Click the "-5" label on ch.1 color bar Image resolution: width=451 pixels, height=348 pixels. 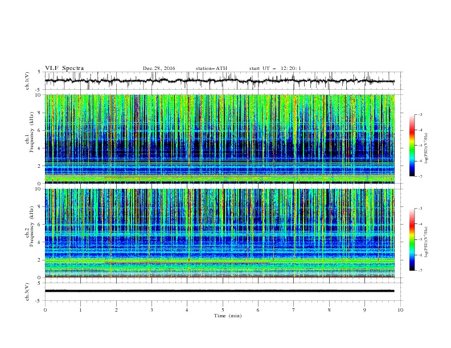pyautogui.click(x=420, y=146)
